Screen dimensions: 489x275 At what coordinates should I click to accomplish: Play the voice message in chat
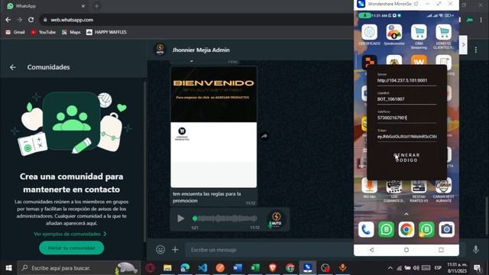point(180,218)
